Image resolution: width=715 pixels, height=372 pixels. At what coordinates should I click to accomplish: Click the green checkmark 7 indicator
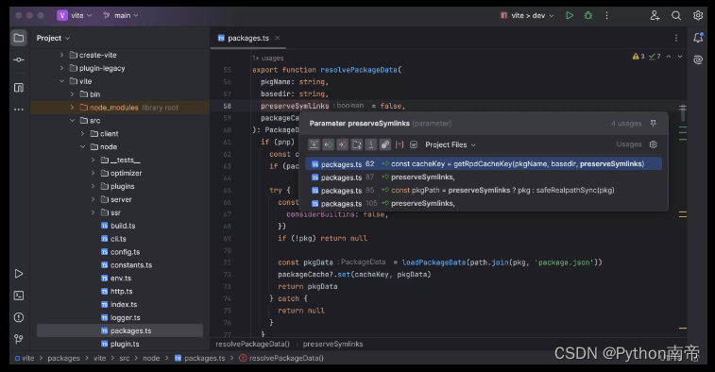(655, 57)
